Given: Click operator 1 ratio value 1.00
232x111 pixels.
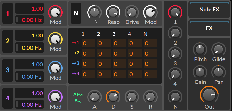Looking at the screenshot, I should [x=29, y=9].
